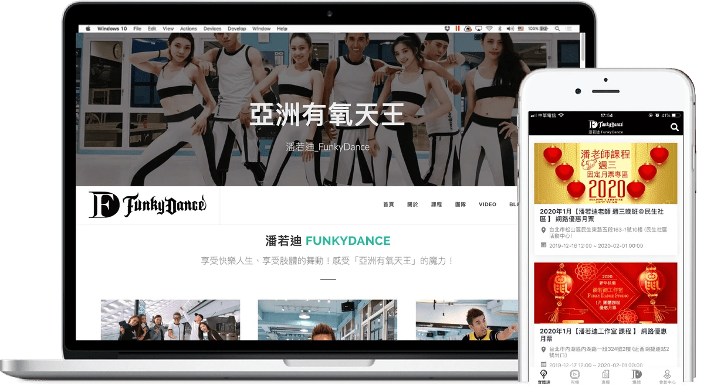Open the VIDEO navigation link
This screenshot has width=704, height=386.
tap(488, 204)
